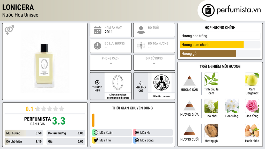
Task: Click the Phong cách box
Action: pyautogui.click(x=111, y=63)
